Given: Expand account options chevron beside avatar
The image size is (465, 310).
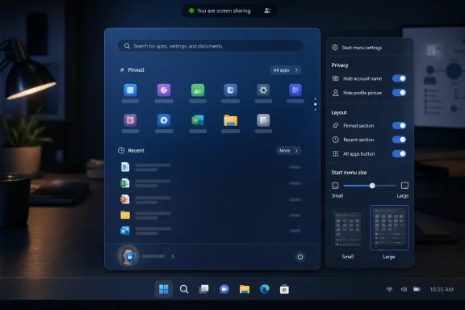Looking at the screenshot, I should coord(173,256).
